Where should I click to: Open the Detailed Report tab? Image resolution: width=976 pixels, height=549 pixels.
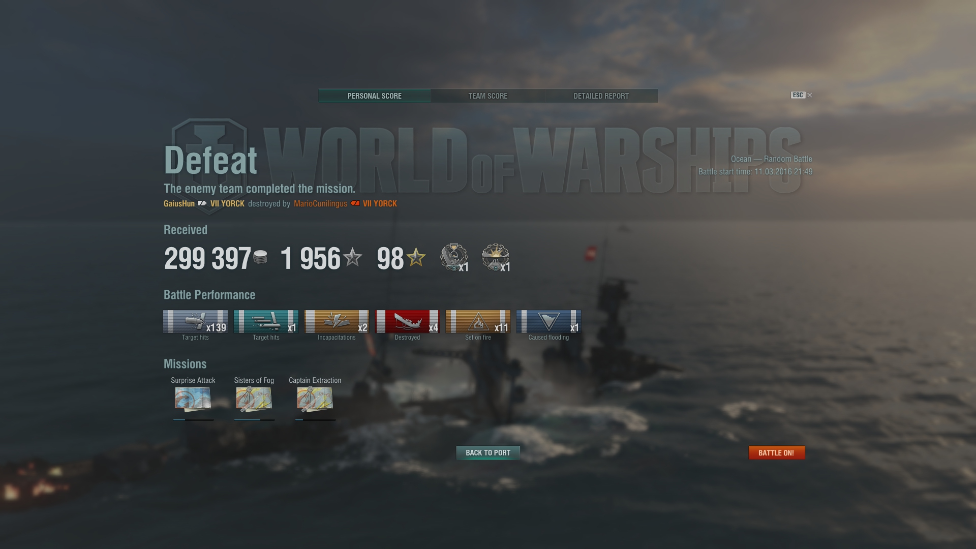pos(601,96)
